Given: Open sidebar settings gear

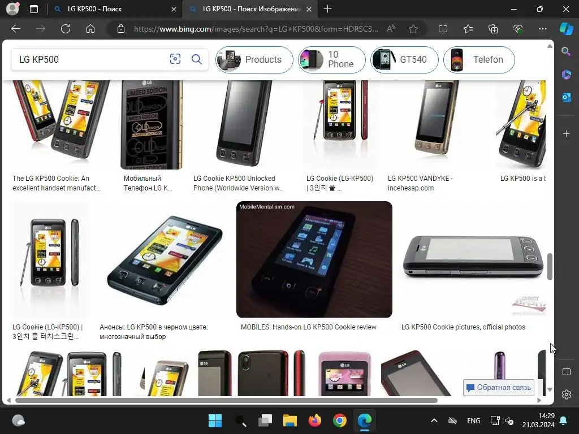Looking at the screenshot, I should pyautogui.click(x=566, y=394).
